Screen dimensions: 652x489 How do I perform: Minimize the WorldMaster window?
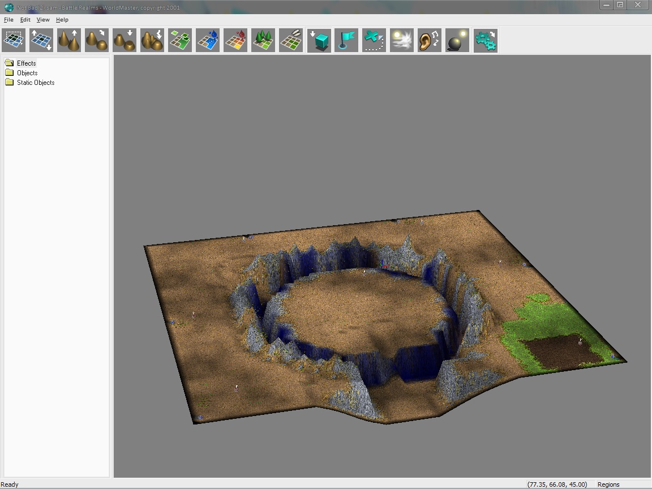606,5
